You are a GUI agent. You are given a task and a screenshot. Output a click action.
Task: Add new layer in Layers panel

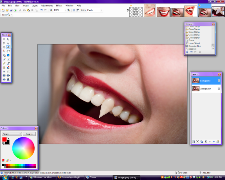(x=193, y=141)
